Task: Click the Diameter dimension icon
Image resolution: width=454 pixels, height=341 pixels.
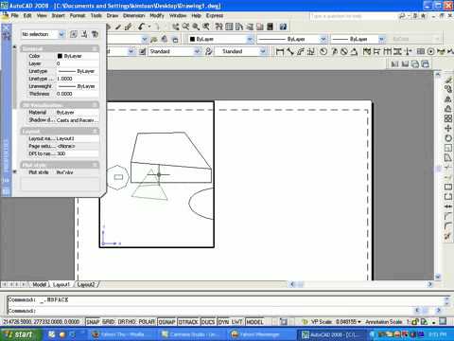Action: click(x=344, y=51)
